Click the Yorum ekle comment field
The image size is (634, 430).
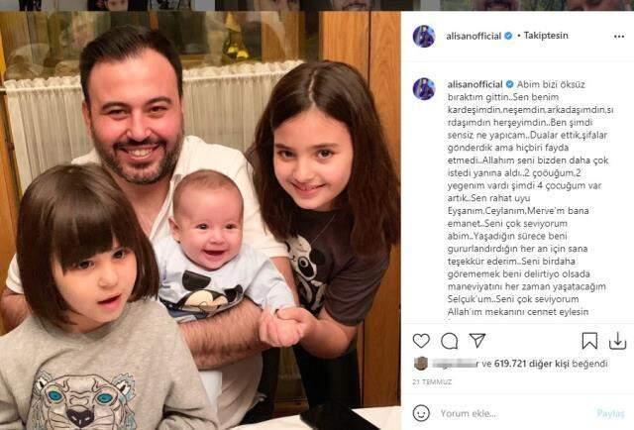click(x=513, y=413)
